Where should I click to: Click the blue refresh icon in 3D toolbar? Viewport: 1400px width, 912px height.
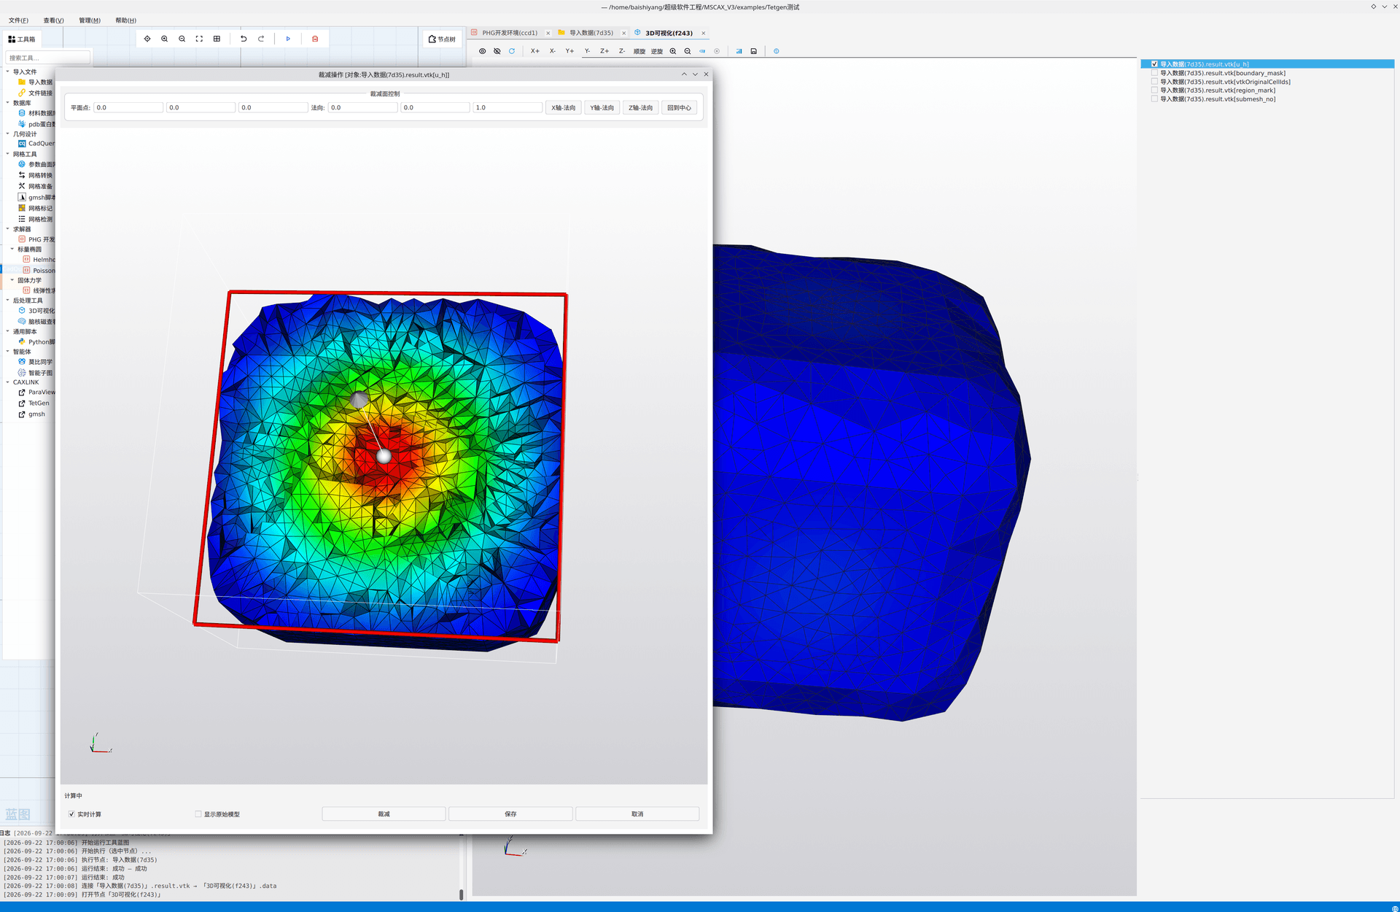tap(512, 51)
